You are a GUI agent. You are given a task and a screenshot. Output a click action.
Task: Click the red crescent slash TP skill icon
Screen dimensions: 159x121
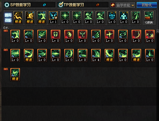pos(136,36)
